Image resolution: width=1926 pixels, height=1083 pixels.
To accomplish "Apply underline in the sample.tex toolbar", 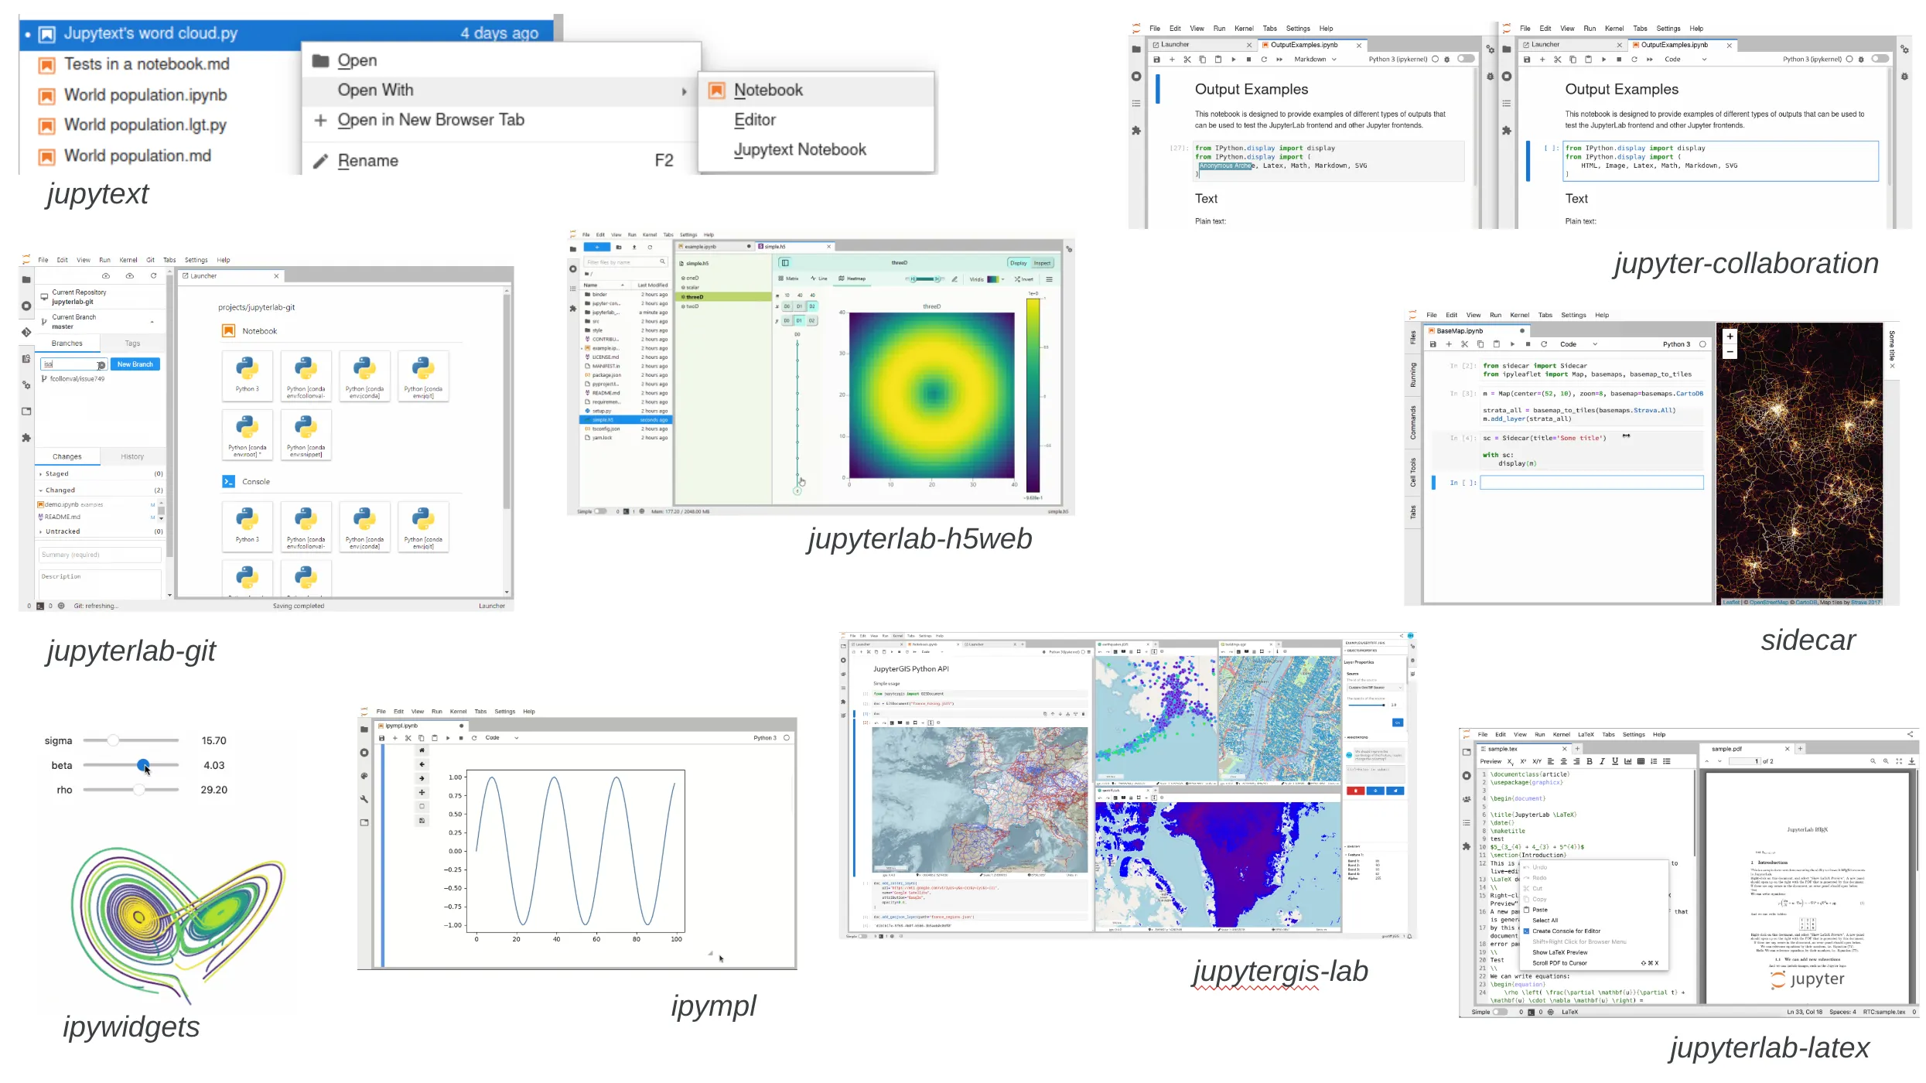I will [1615, 761].
